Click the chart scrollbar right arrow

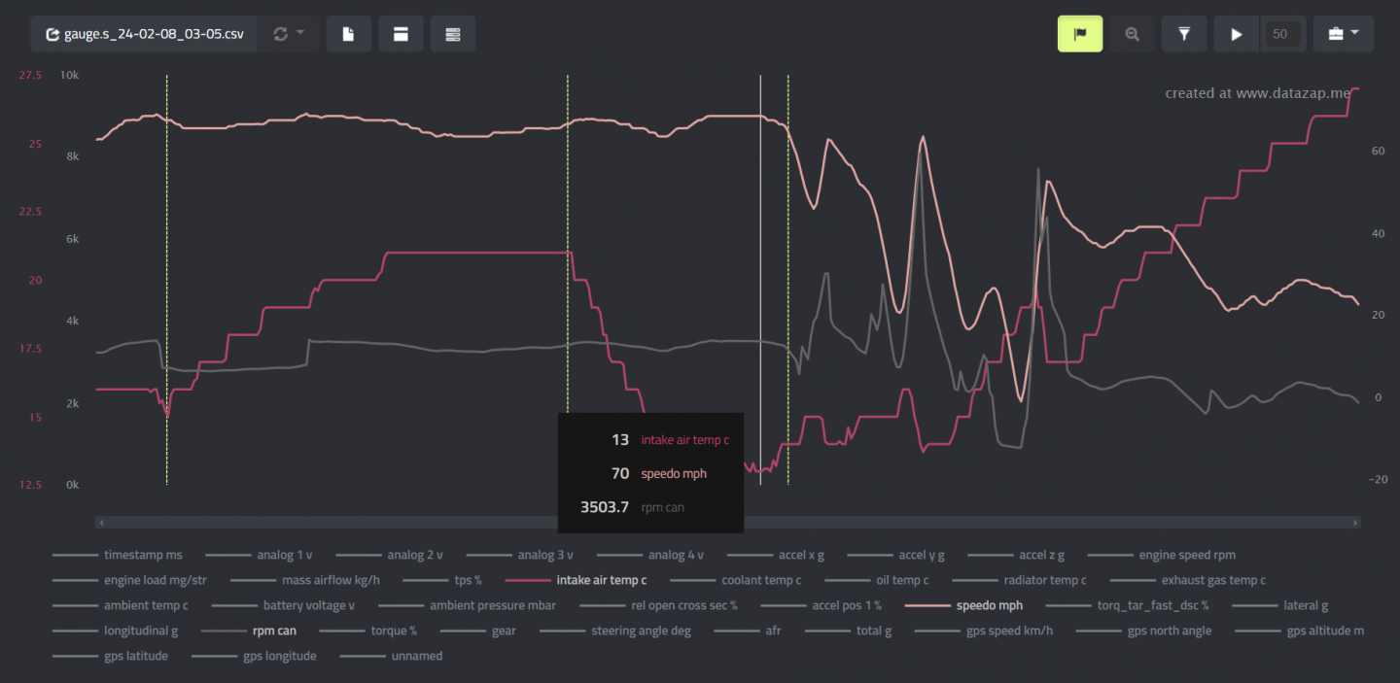point(1355,523)
